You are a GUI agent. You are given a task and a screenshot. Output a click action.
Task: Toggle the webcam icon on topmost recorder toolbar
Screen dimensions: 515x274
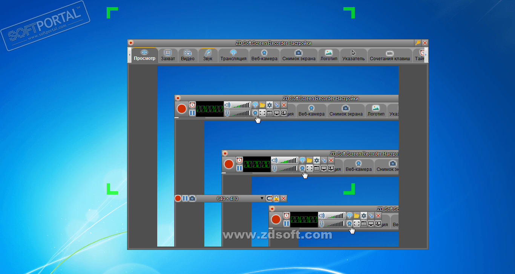(255, 113)
